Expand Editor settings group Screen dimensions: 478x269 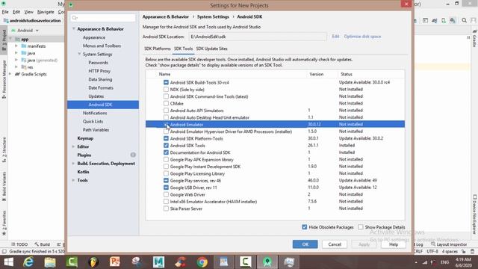(73, 146)
